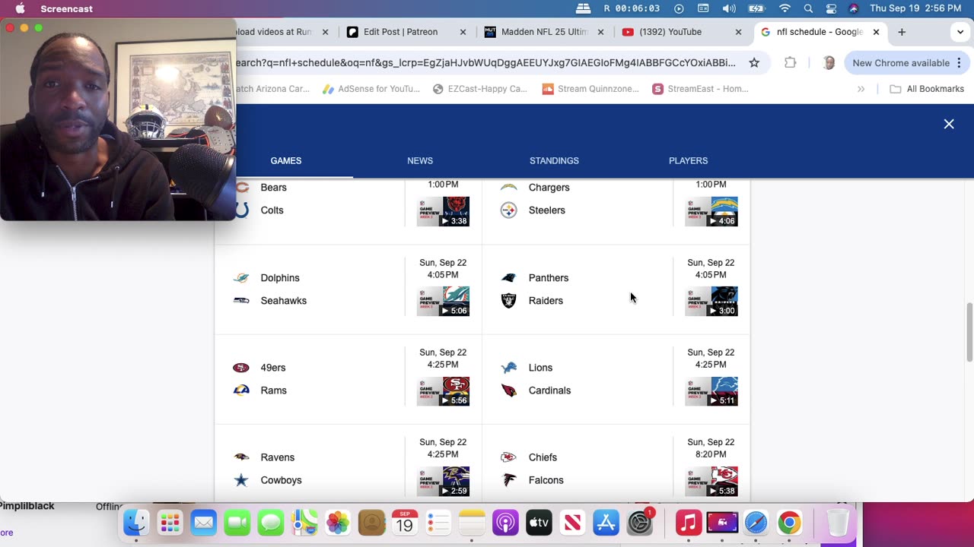Launch Podcasts from the dock

505,523
